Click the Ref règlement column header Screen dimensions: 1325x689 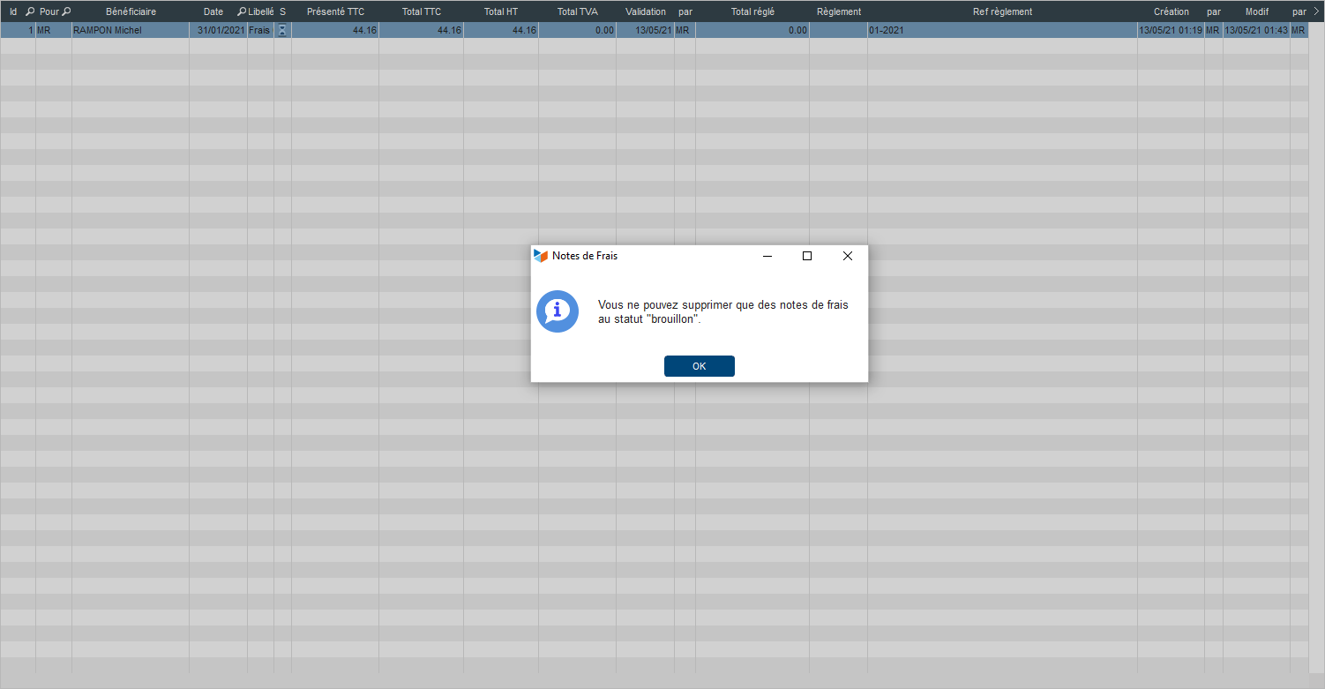click(x=1002, y=11)
